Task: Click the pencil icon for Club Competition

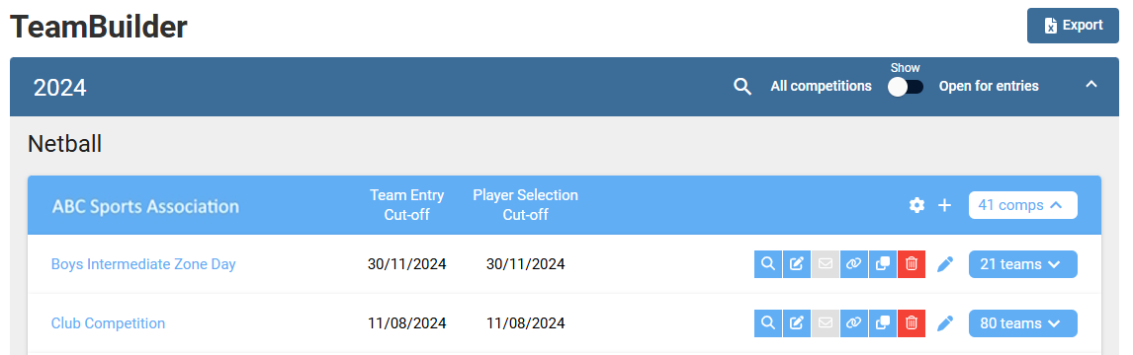Action: (945, 323)
